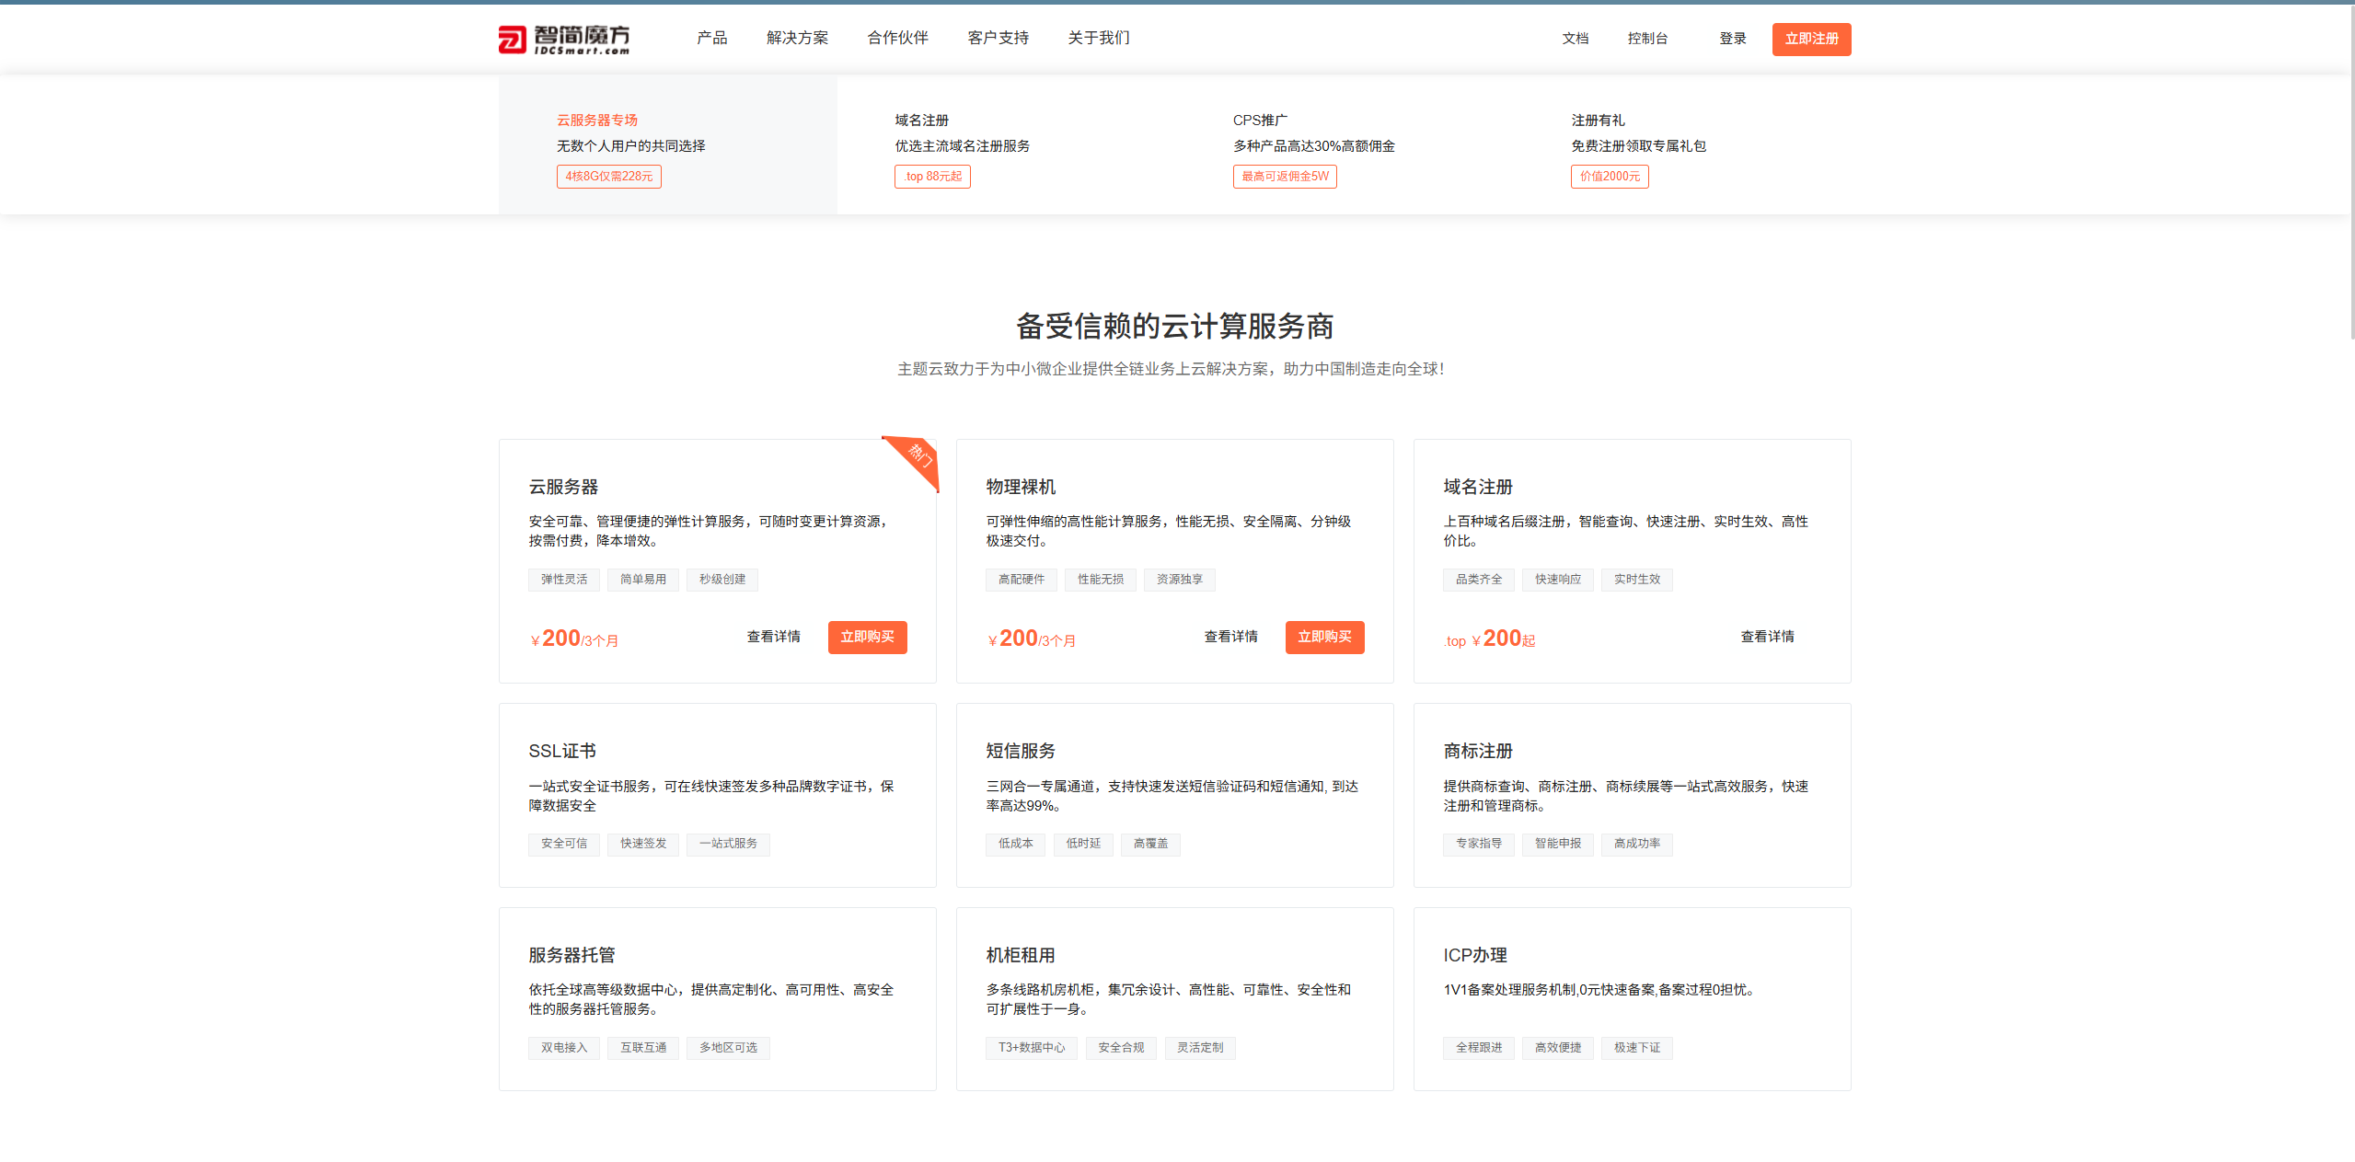Go to 文档 in the header
Image resolution: width=2355 pixels, height=1162 pixels.
point(1575,39)
